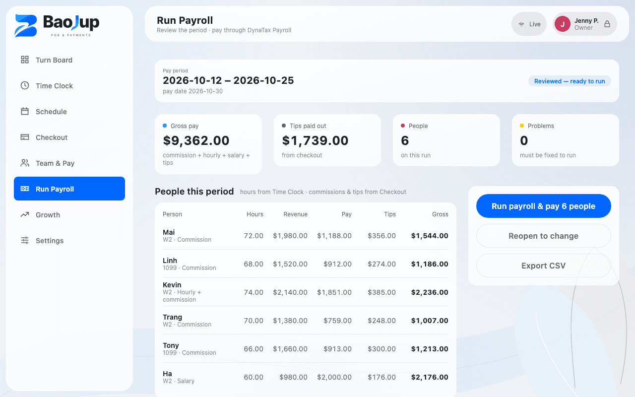Click Kevin's gross $2,236.00
The height and width of the screenshot is (397, 635).
coord(430,292)
